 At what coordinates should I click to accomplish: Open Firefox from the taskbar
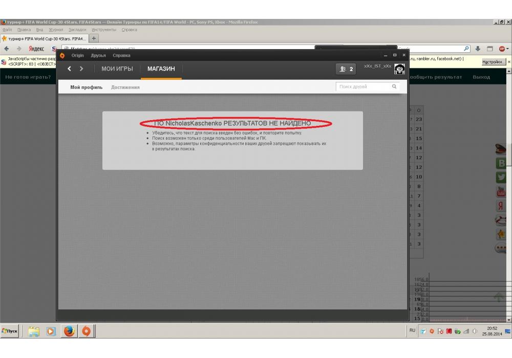point(69,331)
